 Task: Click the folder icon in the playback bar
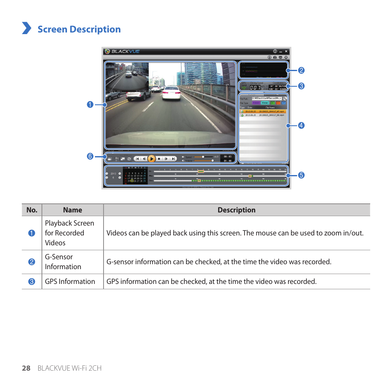tap(109, 159)
